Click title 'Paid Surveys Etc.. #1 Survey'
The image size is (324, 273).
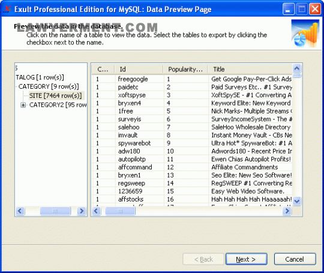click(251, 87)
